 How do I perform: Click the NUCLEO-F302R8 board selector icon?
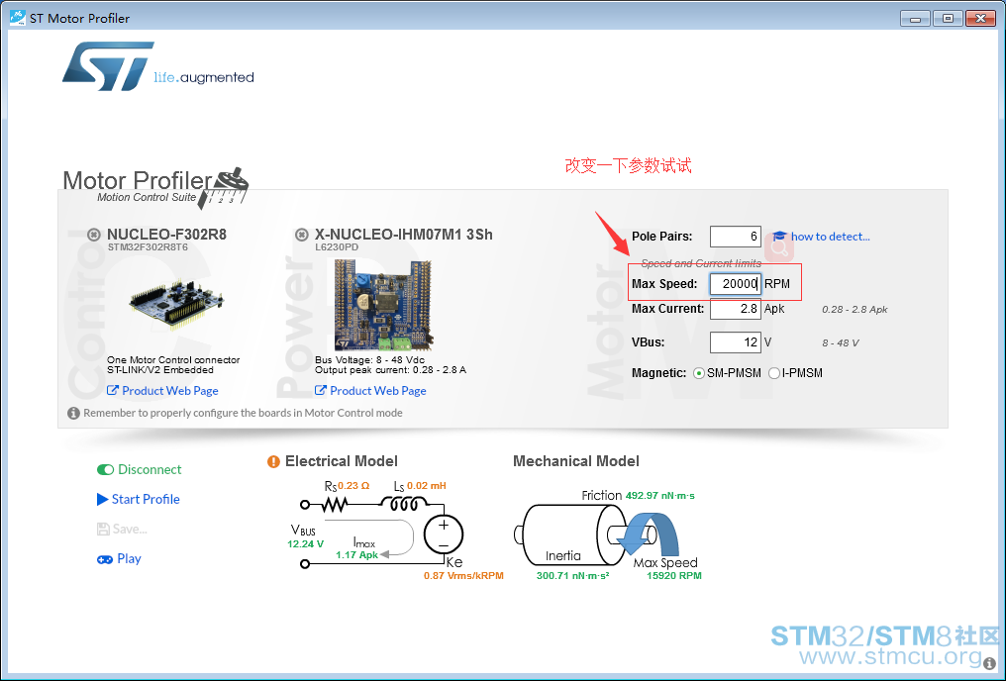(x=94, y=235)
